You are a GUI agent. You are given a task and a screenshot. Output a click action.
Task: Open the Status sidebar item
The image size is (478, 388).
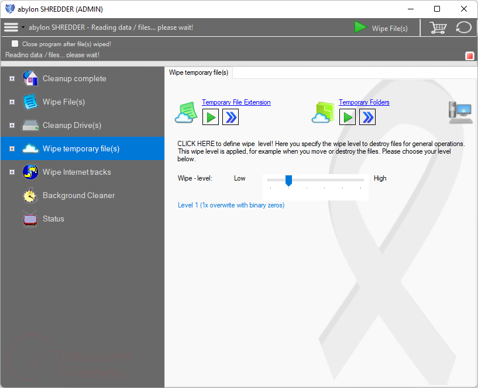click(53, 219)
